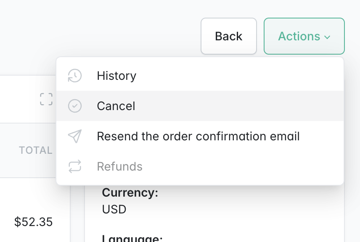Click the Language: label

(x=132, y=239)
